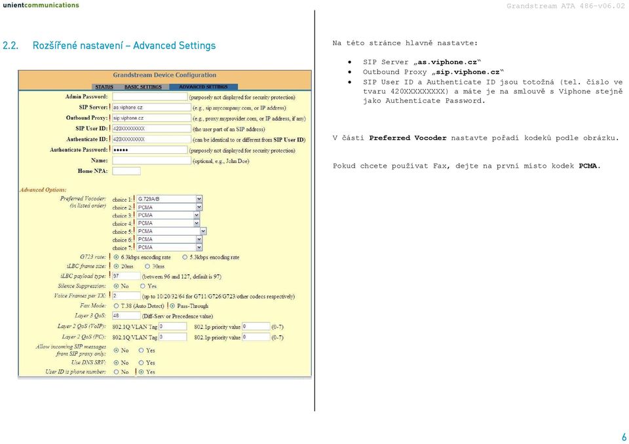Click the iLBC payload type field
The width and height of the screenshot is (629, 444).
click(x=126, y=276)
